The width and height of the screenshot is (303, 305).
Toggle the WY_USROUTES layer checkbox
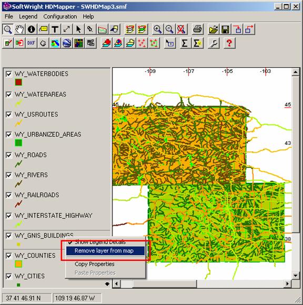[x=9, y=114]
